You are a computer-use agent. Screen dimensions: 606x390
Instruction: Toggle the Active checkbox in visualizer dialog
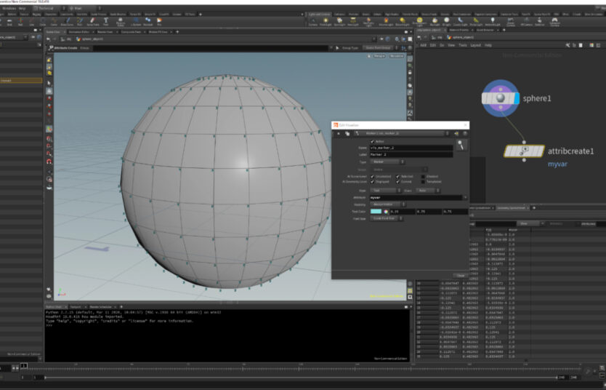[373, 141]
